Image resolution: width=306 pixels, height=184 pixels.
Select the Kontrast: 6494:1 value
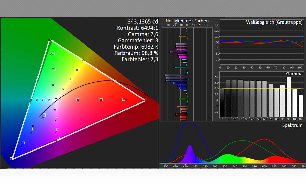point(138,28)
